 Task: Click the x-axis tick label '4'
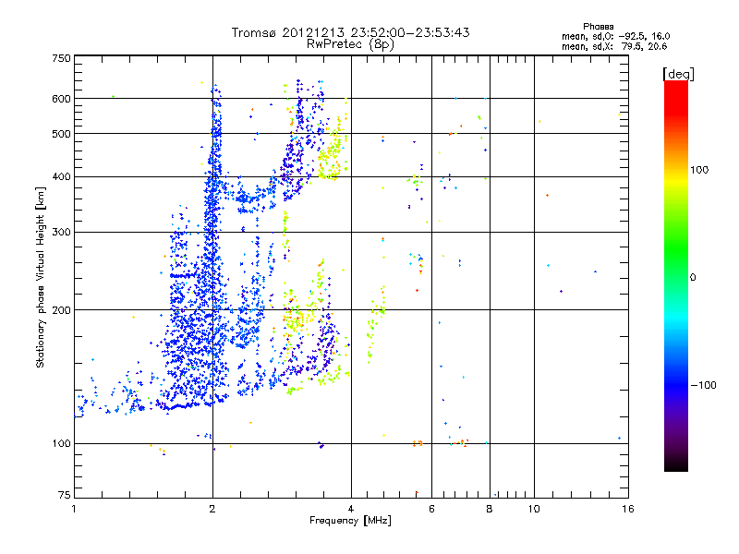(351, 509)
